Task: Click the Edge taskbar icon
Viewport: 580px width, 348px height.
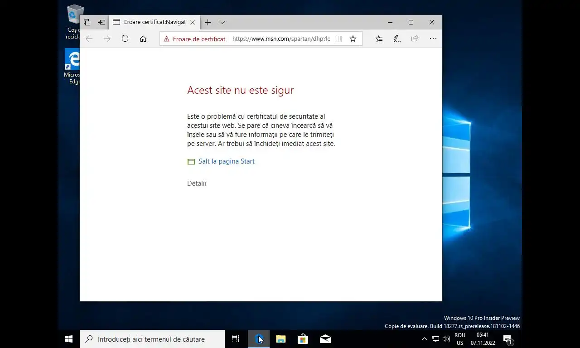Action: [259, 339]
